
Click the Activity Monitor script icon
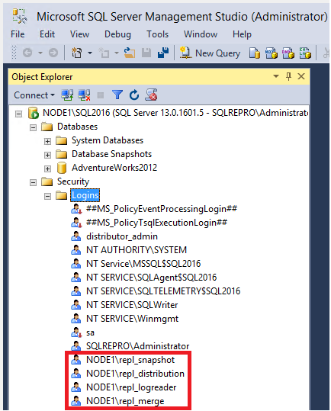click(151, 95)
